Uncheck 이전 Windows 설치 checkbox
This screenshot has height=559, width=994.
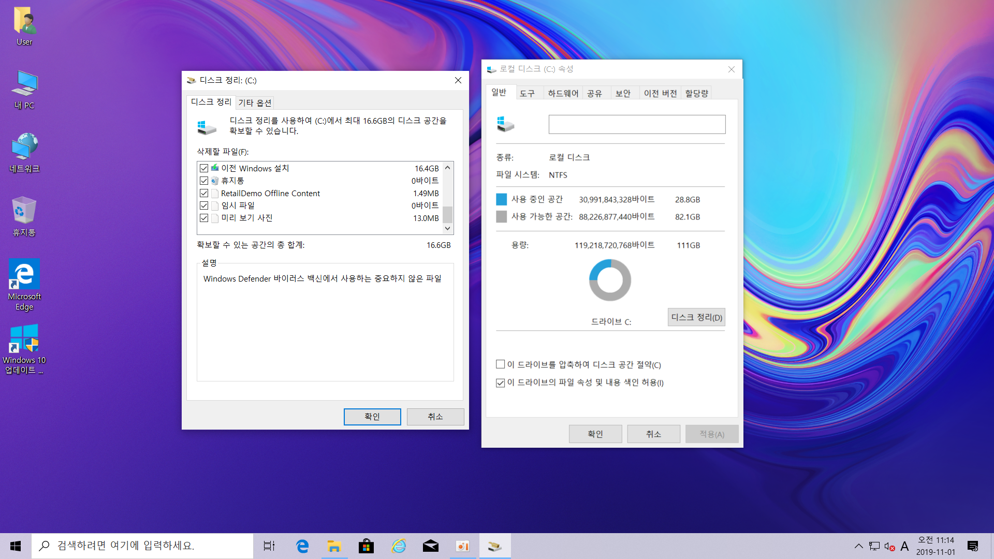coord(204,168)
